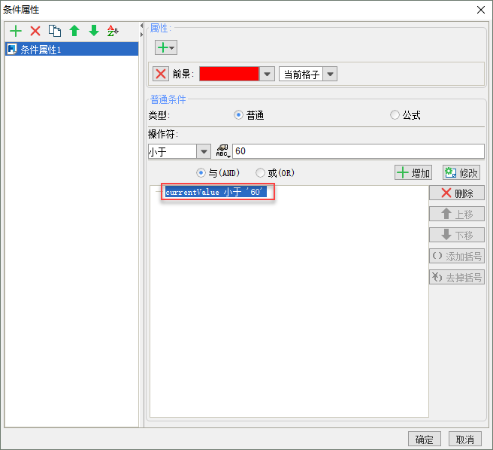Move the condition attribute down with green arrow
Image resolution: width=493 pixels, height=450 pixels.
coord(94,31)
